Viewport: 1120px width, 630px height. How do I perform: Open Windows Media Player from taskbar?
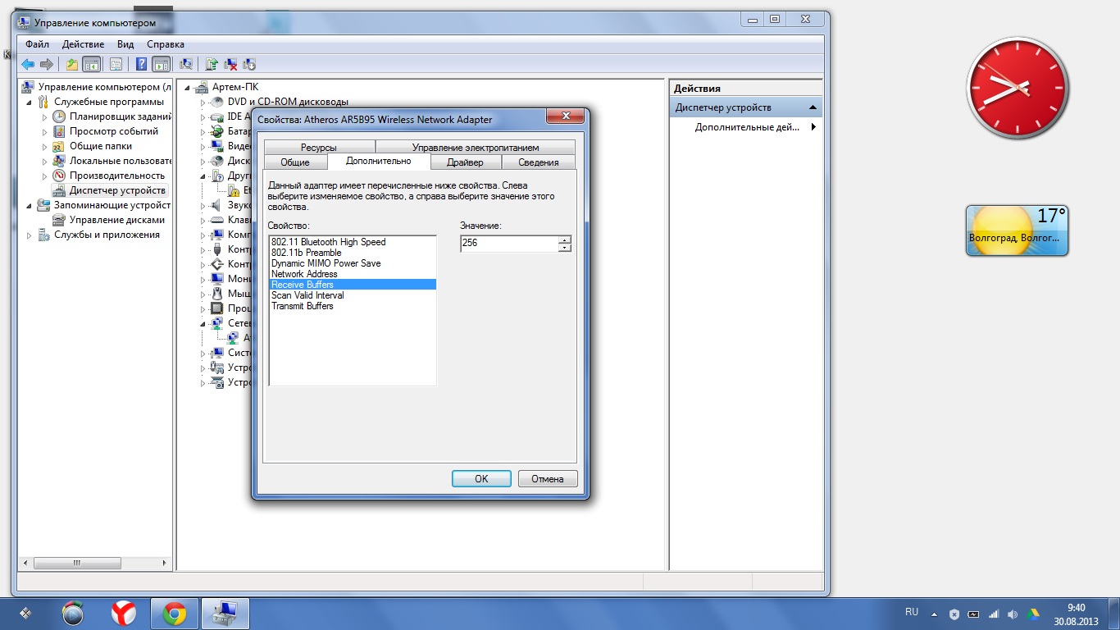point(73,614)
